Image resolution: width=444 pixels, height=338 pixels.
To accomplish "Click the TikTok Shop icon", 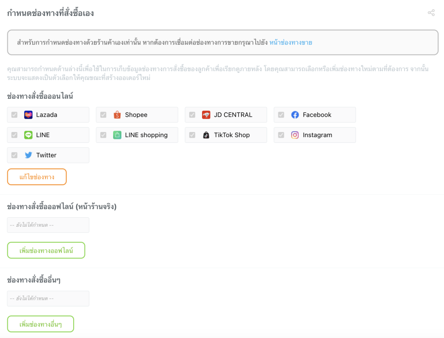I will [206, 135].
